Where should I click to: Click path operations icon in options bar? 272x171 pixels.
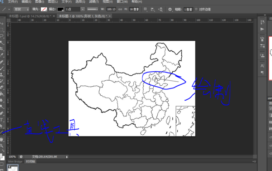[x=146, y=9]
